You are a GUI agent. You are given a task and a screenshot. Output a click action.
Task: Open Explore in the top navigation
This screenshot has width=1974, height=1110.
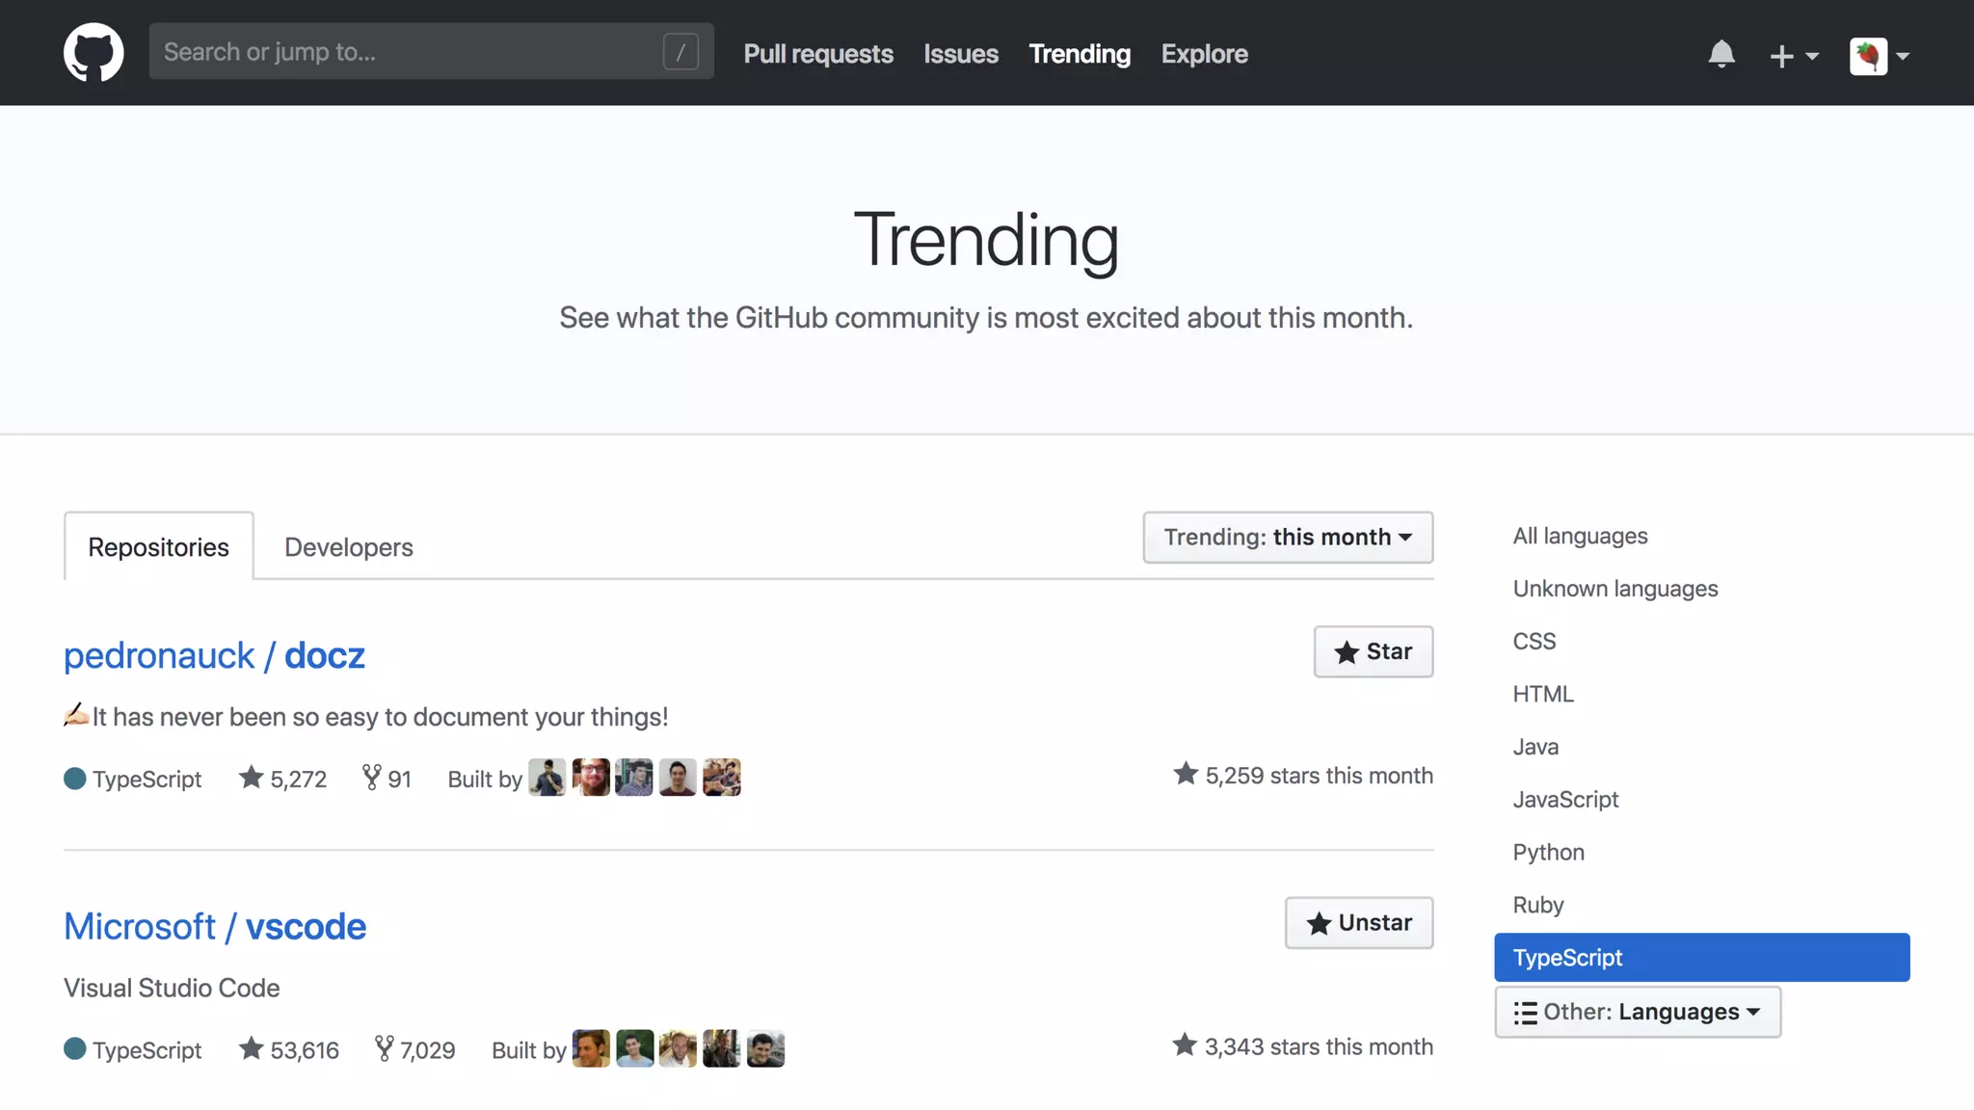pyautogui.click(x=1204, y=54)
